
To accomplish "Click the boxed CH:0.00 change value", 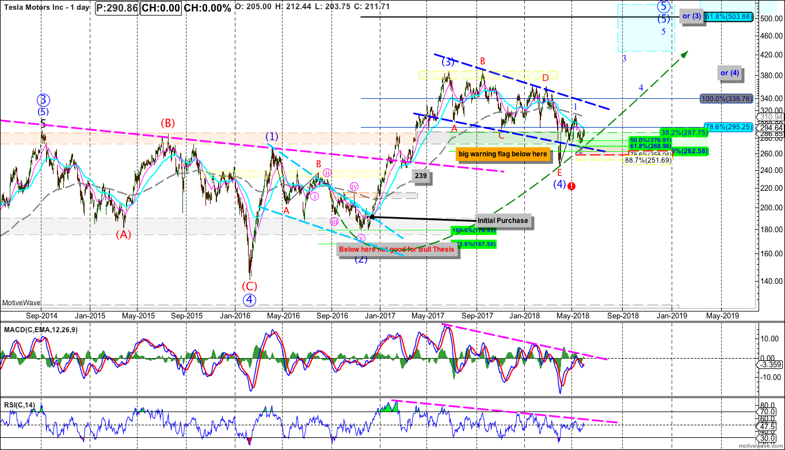I will tap(162, 9).
